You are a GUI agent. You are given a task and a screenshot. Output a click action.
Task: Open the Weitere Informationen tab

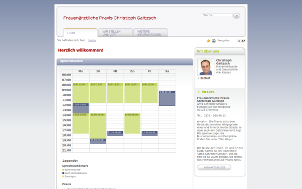click(150, 33)
